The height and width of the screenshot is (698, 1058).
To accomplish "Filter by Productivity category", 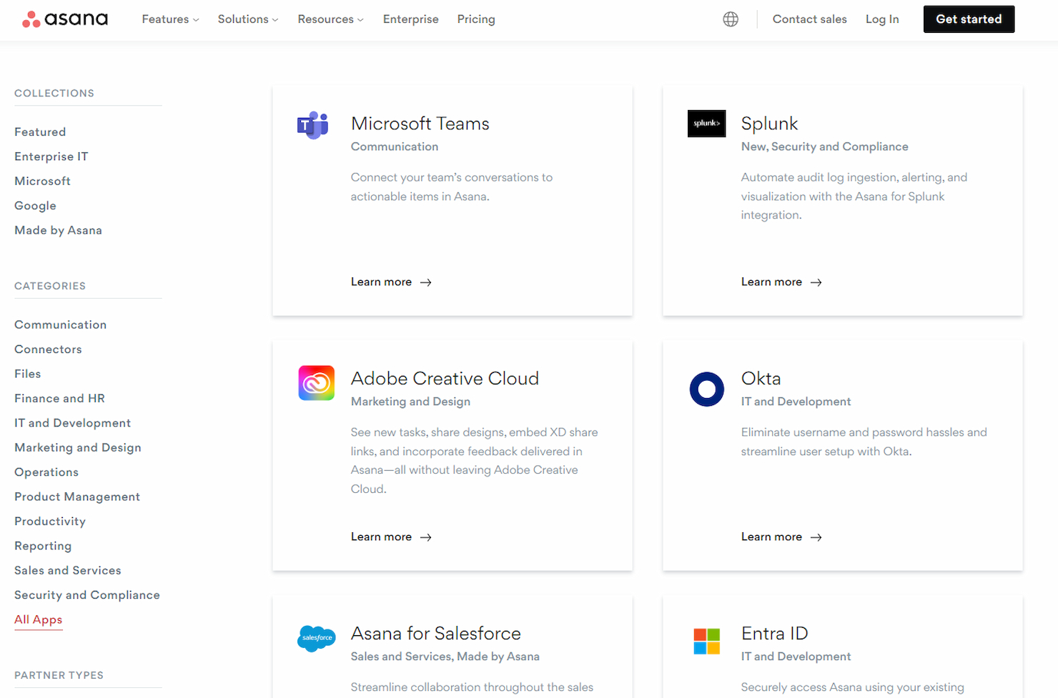I will [50, 522].
